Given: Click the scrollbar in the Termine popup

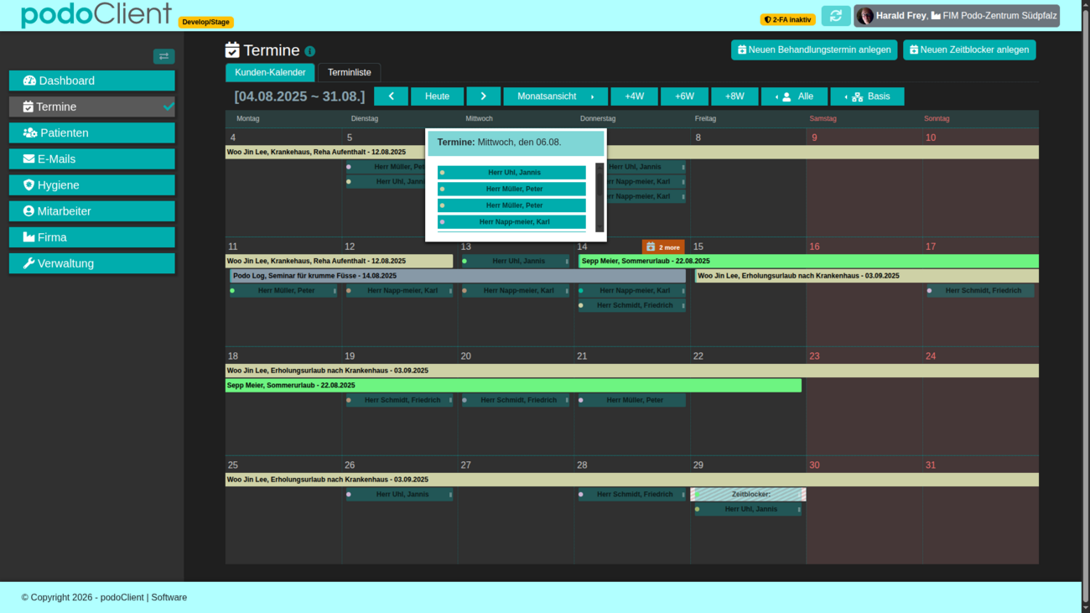Looking at the screenshot, I should [599, 198].
